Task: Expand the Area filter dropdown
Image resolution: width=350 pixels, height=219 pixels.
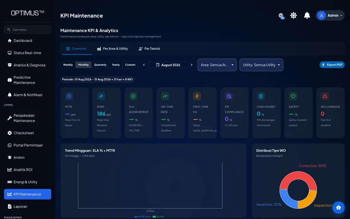Action: [217, 65]
